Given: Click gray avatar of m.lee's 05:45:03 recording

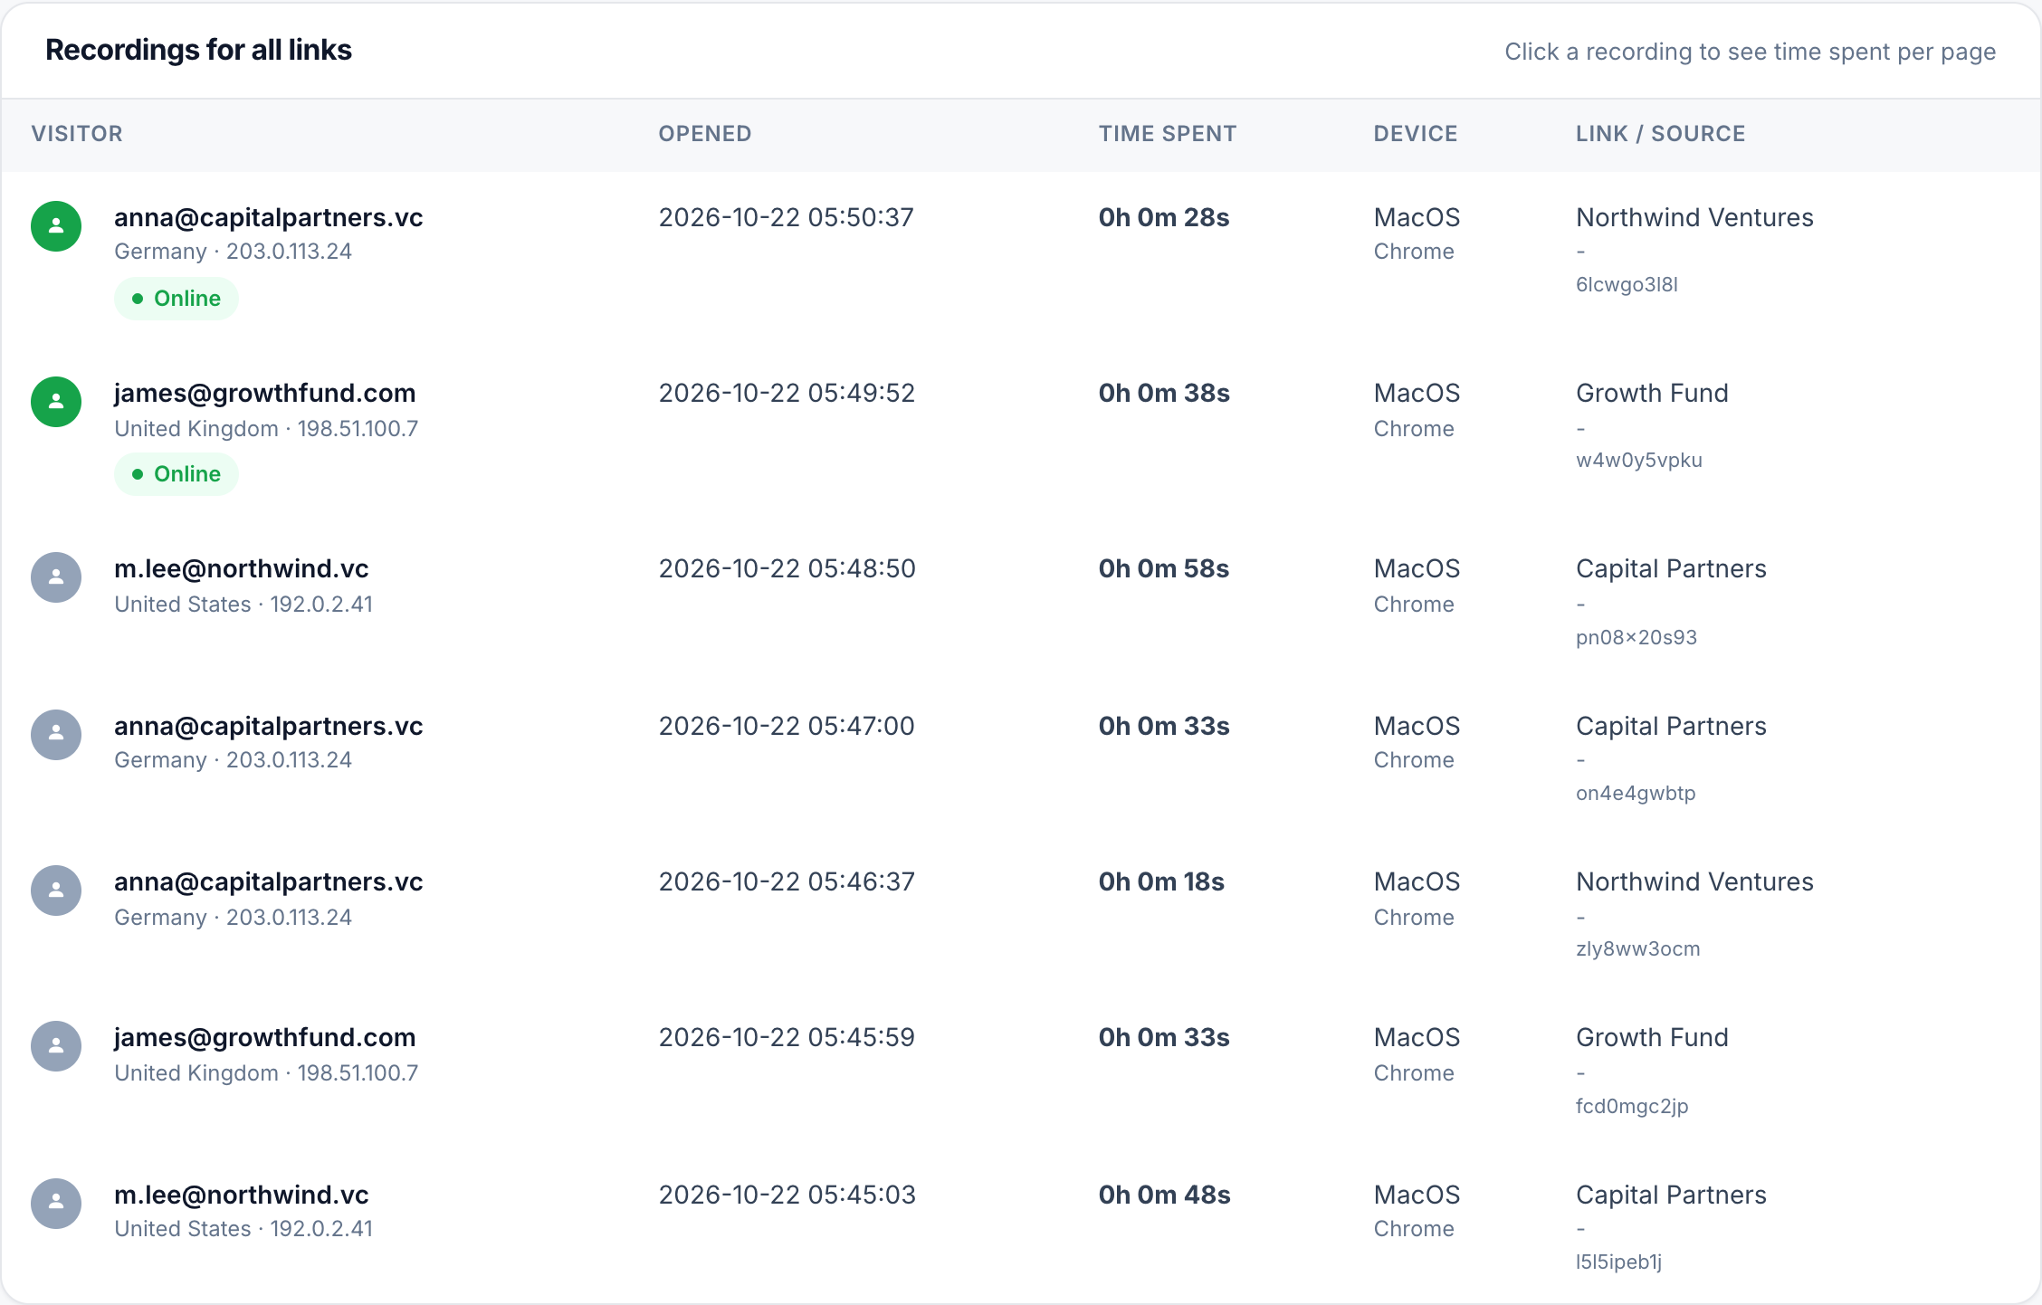Looking at the screenshot, I should point(56,1204).
